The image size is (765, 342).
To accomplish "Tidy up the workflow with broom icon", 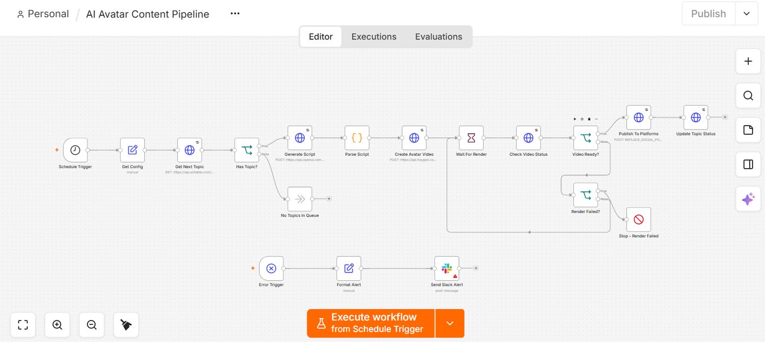I will [126, 325].
